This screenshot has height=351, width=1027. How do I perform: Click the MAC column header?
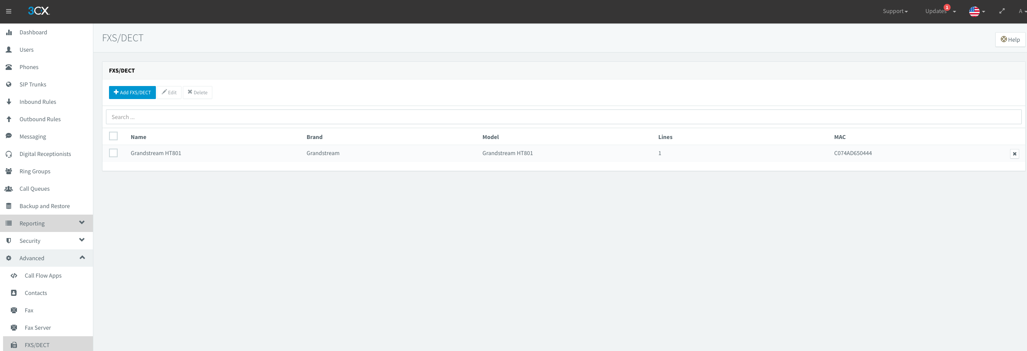coord(840,137)
